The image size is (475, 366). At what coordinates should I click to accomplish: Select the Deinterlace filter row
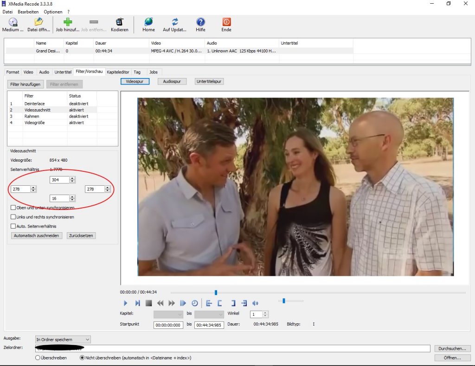click(53, 104)
